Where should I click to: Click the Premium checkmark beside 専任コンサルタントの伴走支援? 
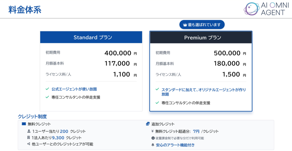pyautogui.click(x=157, y=103)
